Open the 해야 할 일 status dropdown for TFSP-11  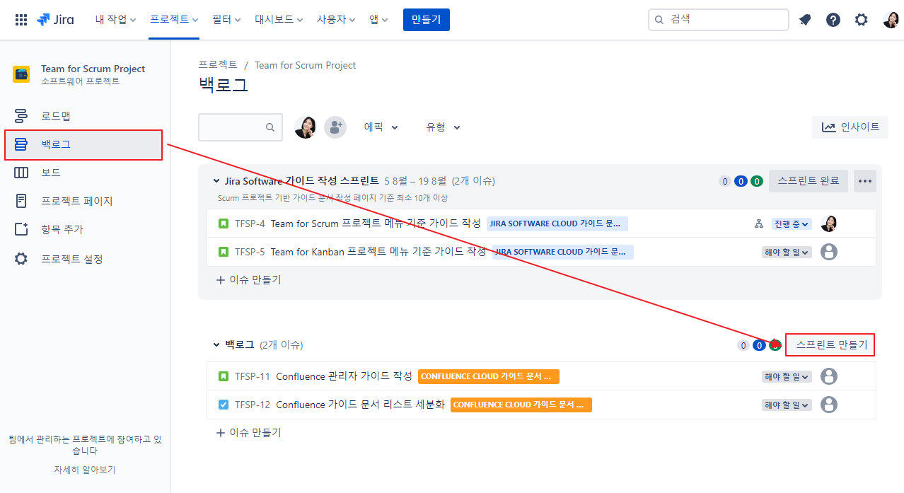click(x=787, y=377)
